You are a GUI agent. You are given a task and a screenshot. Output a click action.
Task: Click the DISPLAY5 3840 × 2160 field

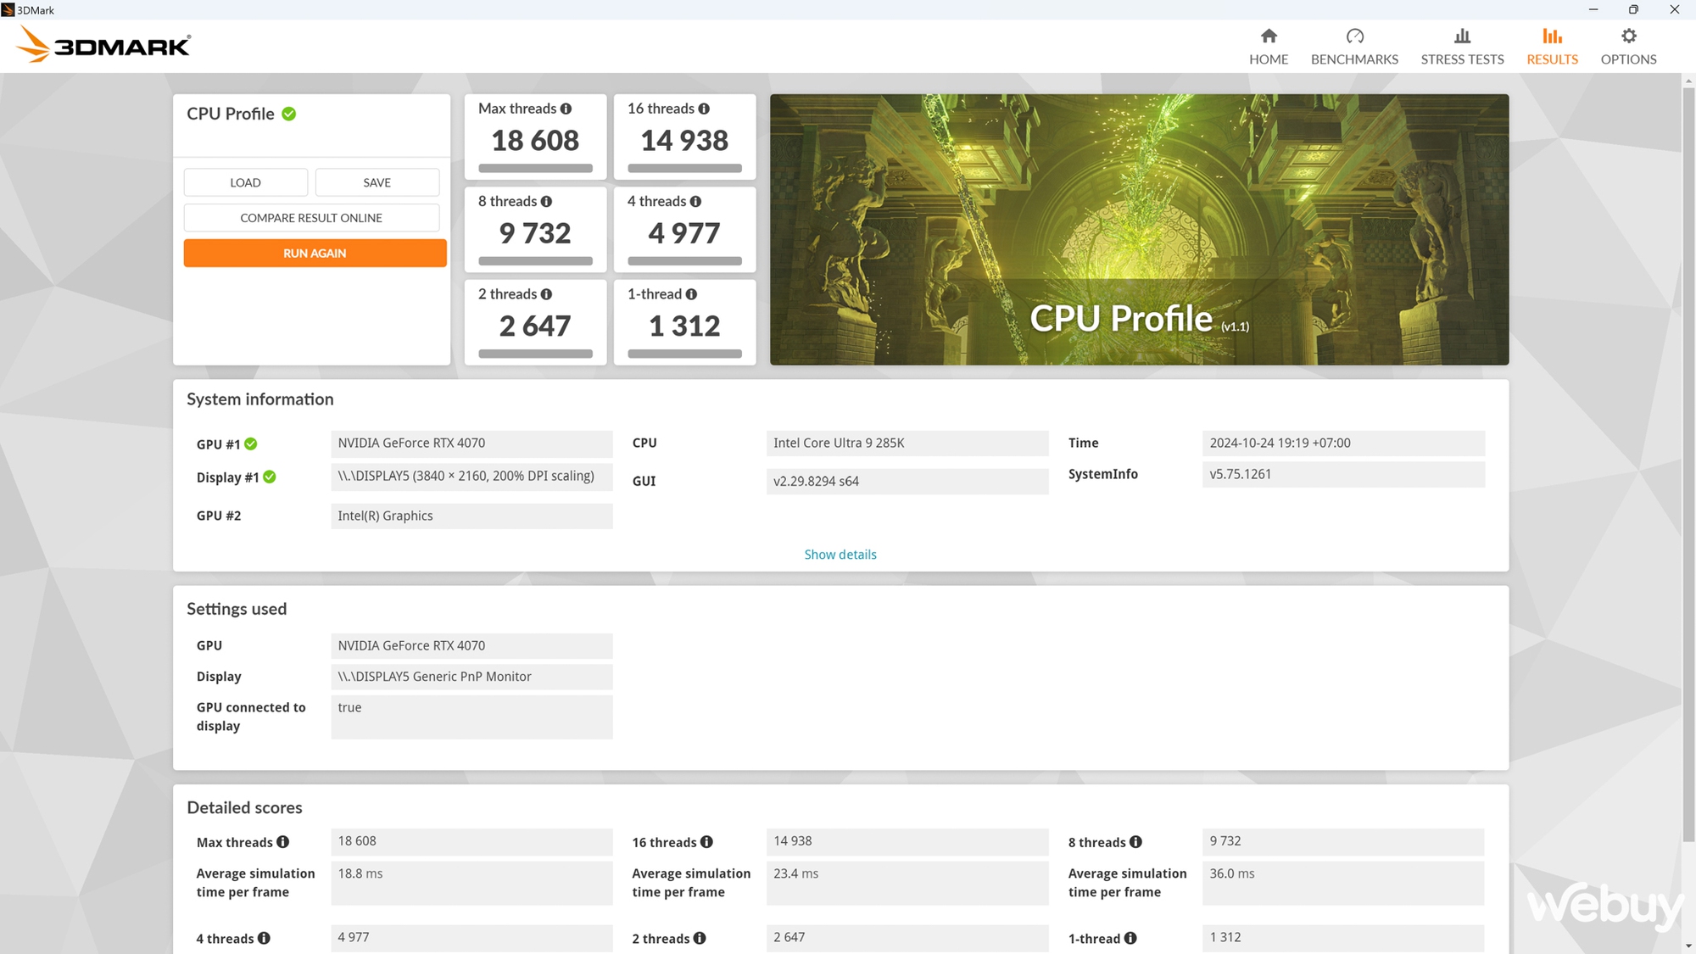(471, 477)
